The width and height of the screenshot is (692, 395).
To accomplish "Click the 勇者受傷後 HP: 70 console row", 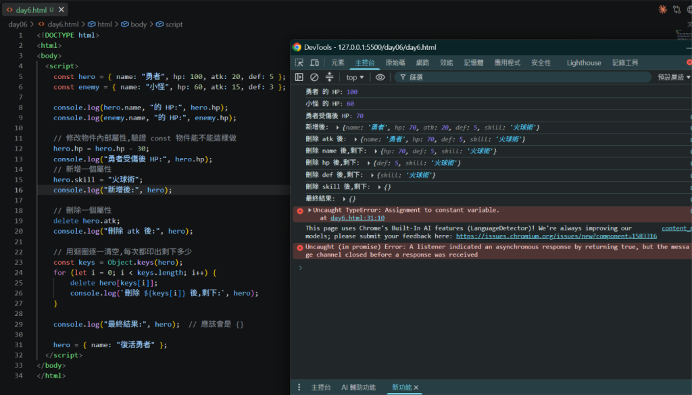I will coord(491,115).
